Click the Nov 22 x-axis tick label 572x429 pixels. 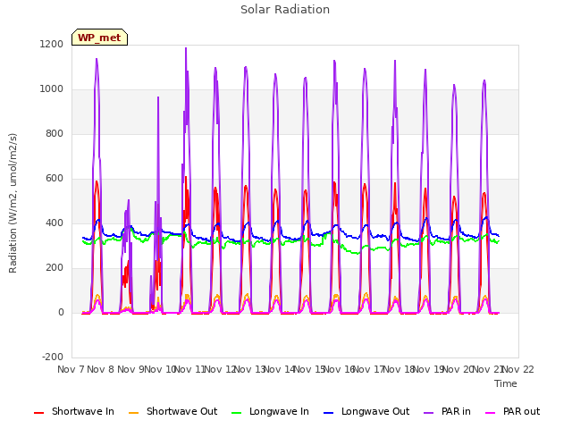pyautogui.click(x=518, y=369)
